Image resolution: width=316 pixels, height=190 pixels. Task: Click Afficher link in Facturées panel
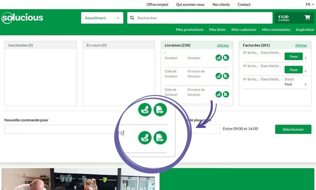tap(301, 45)
